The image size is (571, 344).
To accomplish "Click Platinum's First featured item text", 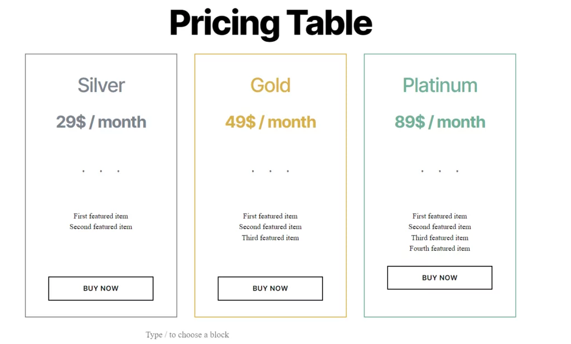I will (439, 216).
